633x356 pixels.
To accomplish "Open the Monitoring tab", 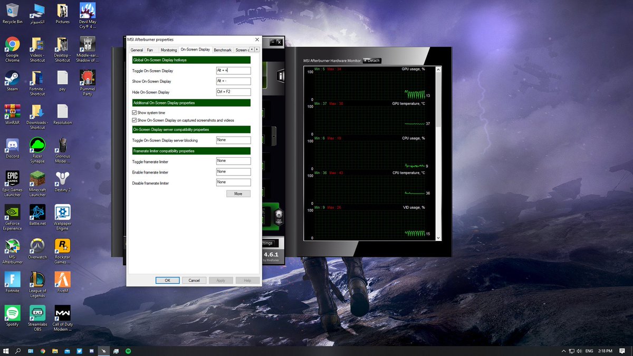I will [169, 50].
